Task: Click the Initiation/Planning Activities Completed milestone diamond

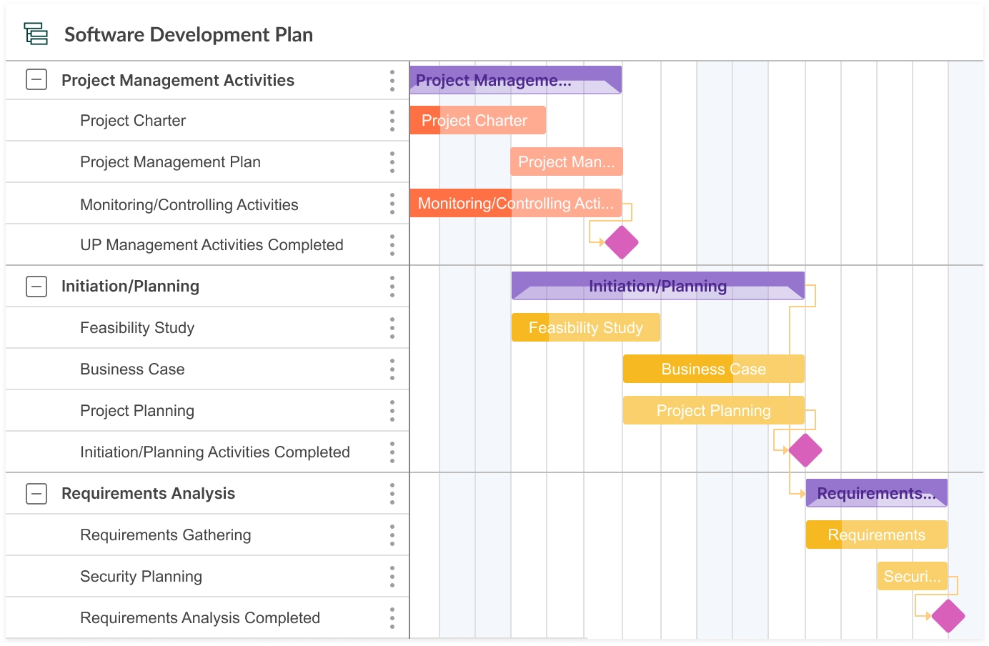Action: click(x=805, y=450)
